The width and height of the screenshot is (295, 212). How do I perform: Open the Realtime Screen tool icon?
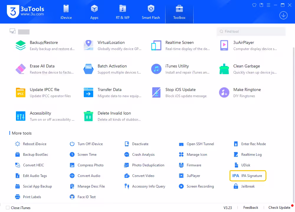[156, 45]
